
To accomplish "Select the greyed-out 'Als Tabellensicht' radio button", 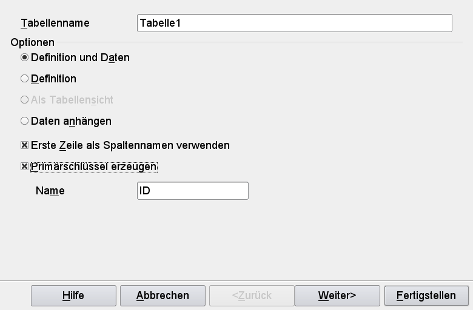I will [24, 100].
